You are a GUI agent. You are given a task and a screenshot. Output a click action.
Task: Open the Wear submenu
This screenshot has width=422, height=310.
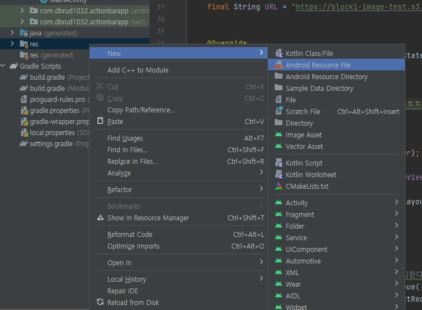(336, 284)
